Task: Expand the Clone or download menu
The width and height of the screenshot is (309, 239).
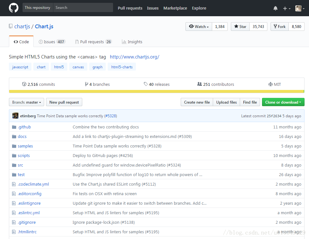Action: (283, 102)
